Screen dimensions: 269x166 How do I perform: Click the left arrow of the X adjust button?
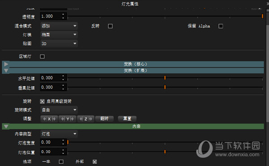coord(45,119)
